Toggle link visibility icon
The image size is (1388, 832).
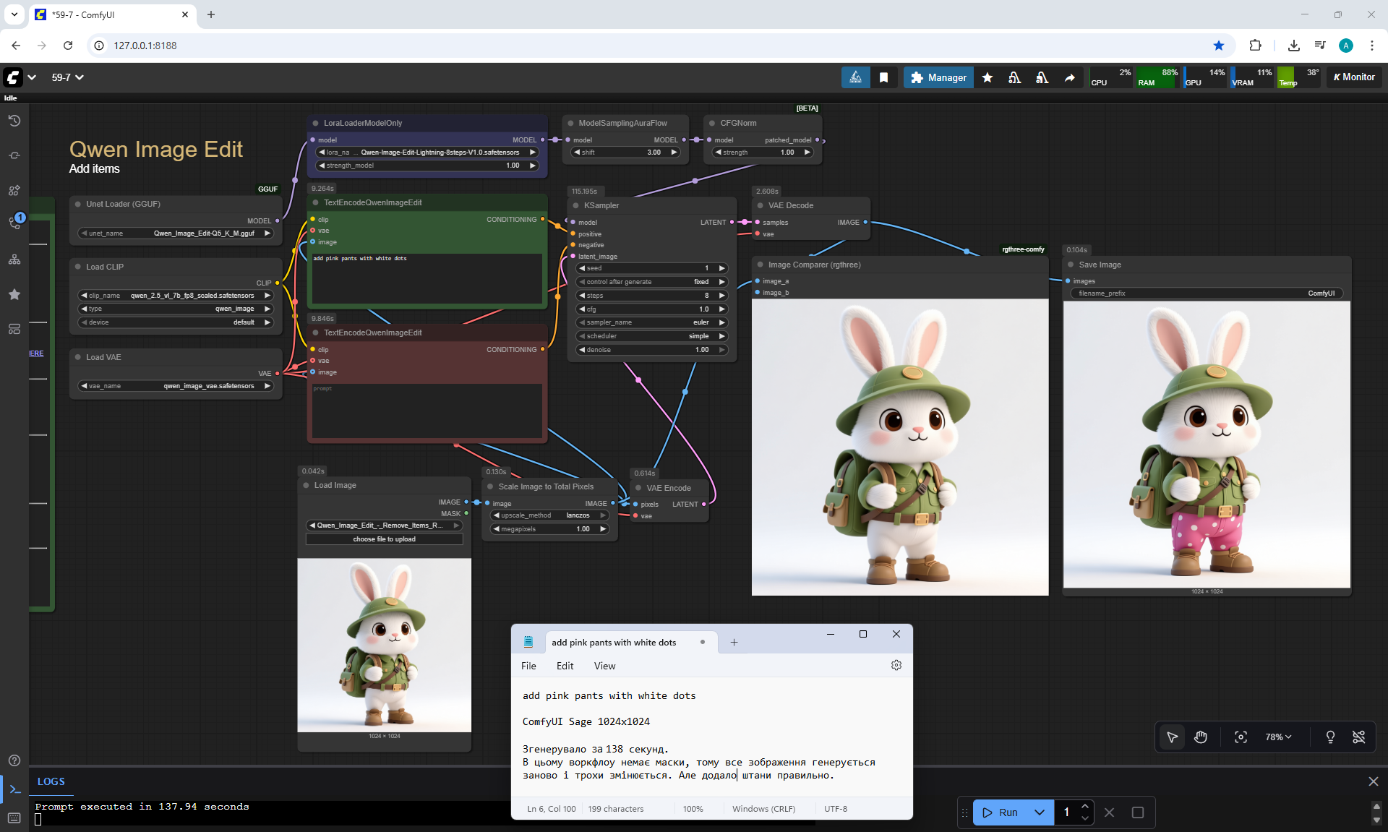(x=1359, y=737)
